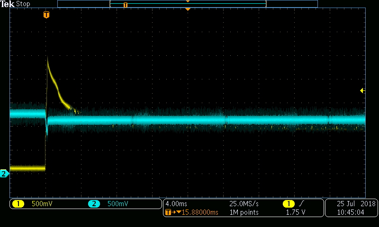379x227 pixels.
Task: Click the Stop acquisition status label
Action: (x=23, y=4)
